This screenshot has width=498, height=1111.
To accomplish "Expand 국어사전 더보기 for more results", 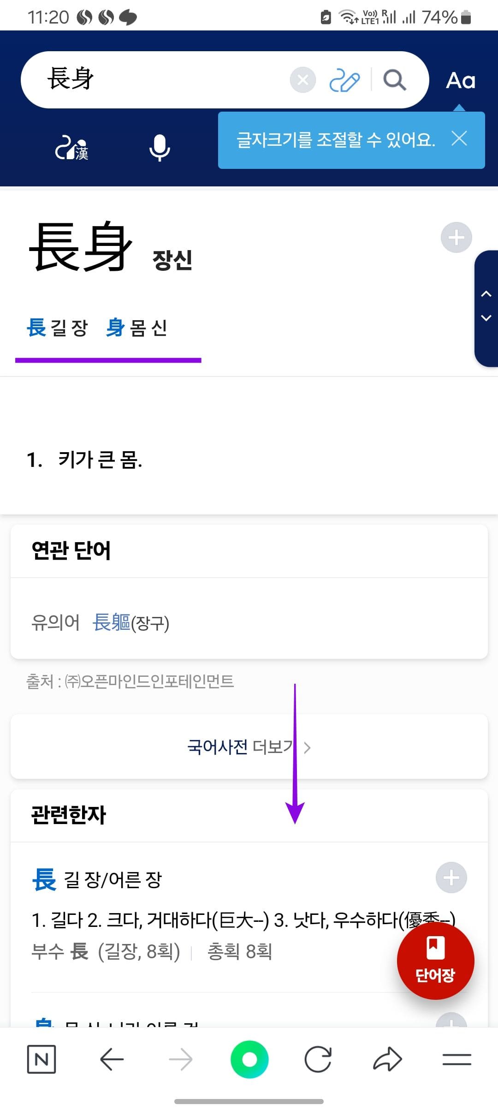I will (249, 747).
